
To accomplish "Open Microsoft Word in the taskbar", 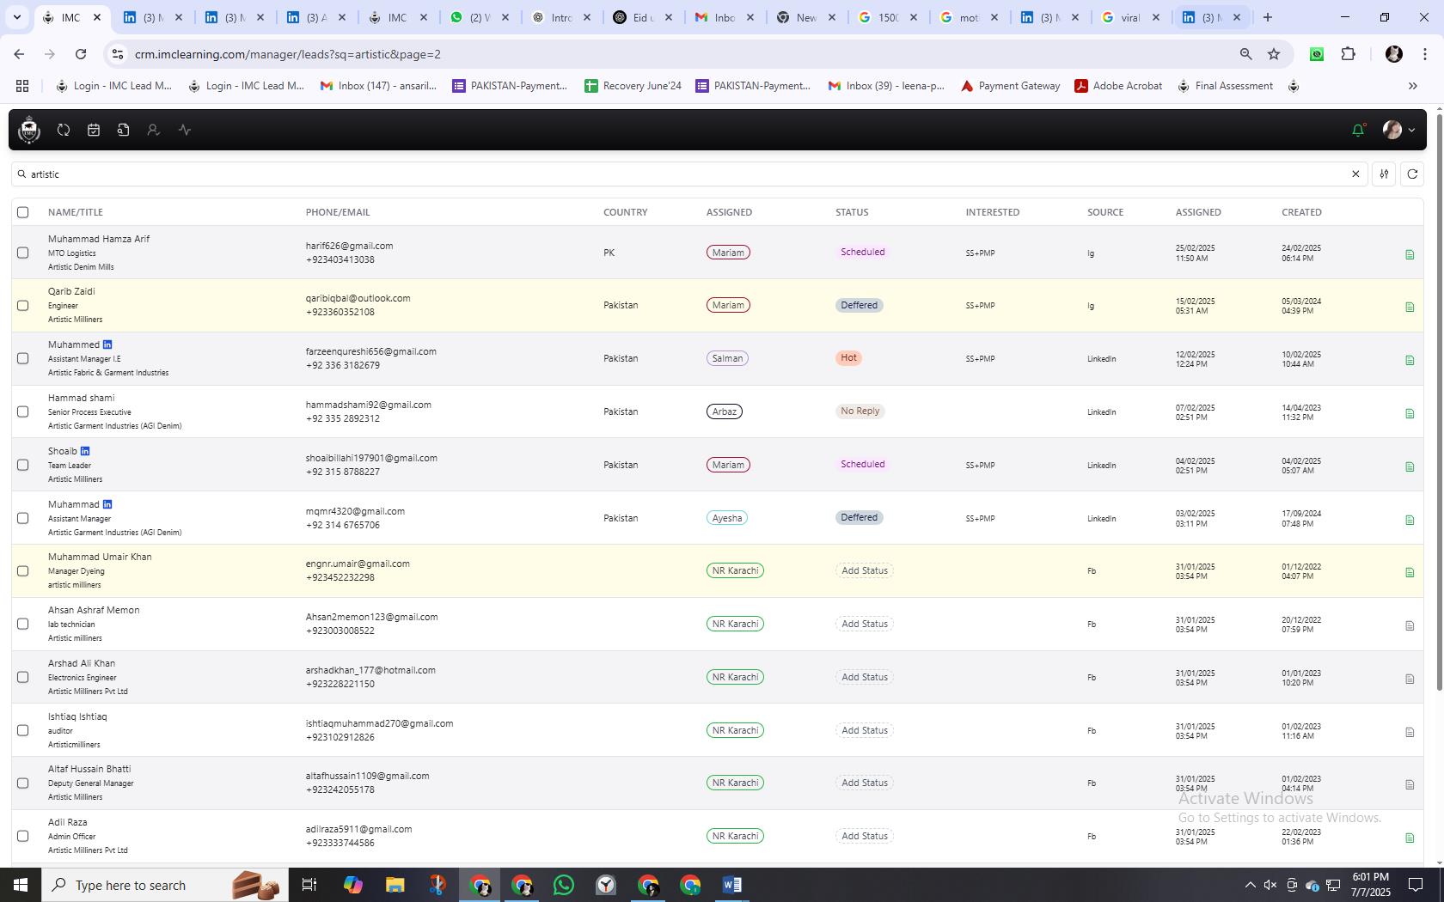I will pyautogui.click(x=732, y=885).
